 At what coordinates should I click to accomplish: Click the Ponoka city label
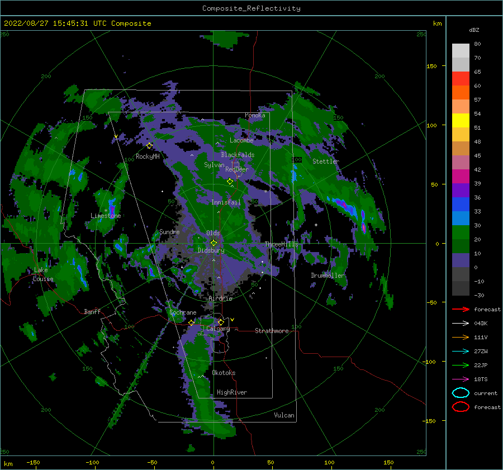pyautogui.click(x=255, y=115)
